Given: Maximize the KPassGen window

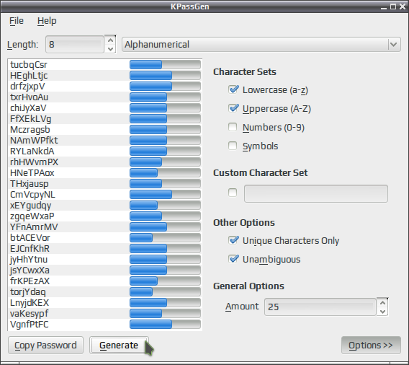Looking at the screenshot, I should [x=393, y=6].
